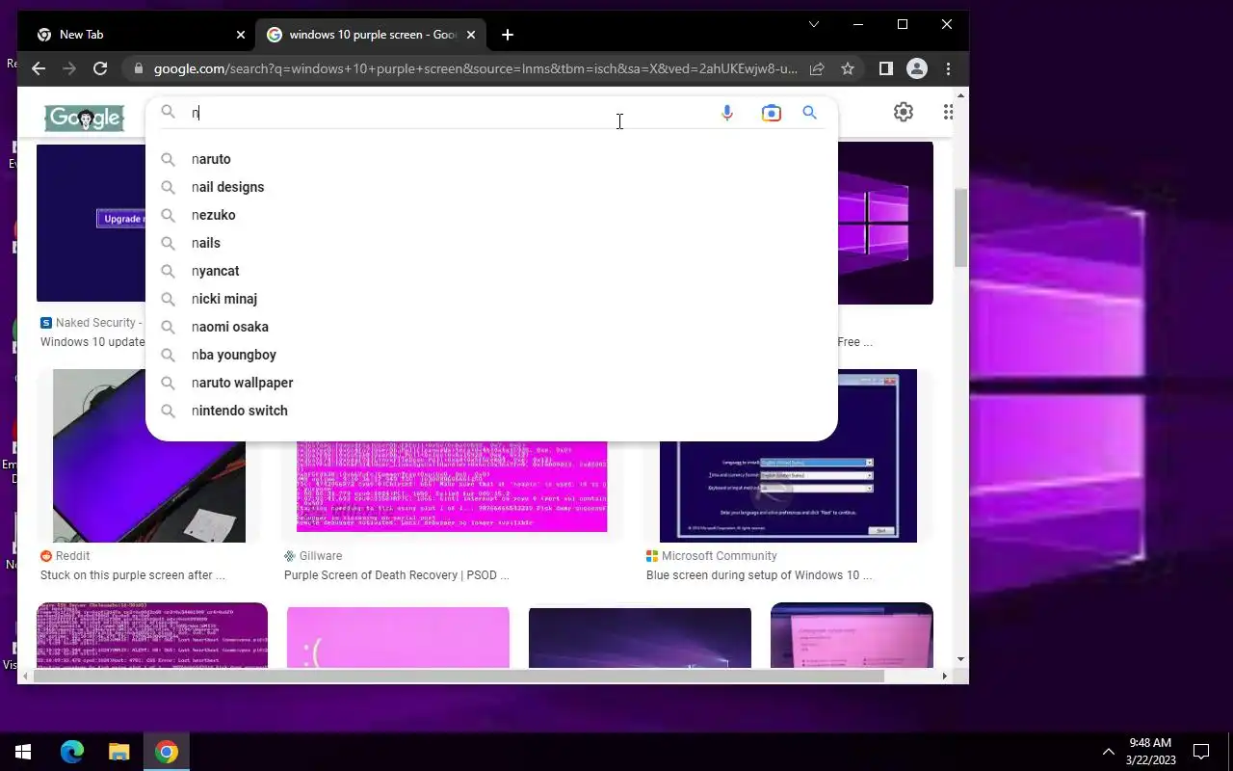The width and height of the screenshot is (1233, 771).
Task: Bookmark this page with the star icon
Action: tap(848, 68)
